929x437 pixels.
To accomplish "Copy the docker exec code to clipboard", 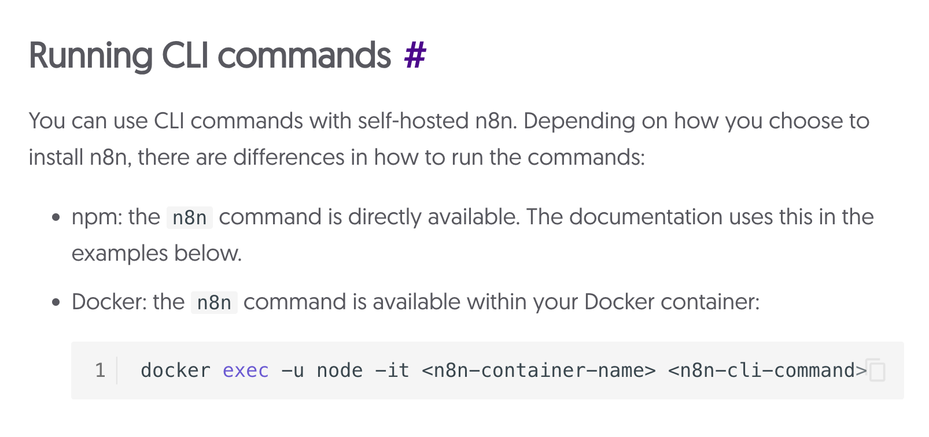I will click(x=876, y=371).
